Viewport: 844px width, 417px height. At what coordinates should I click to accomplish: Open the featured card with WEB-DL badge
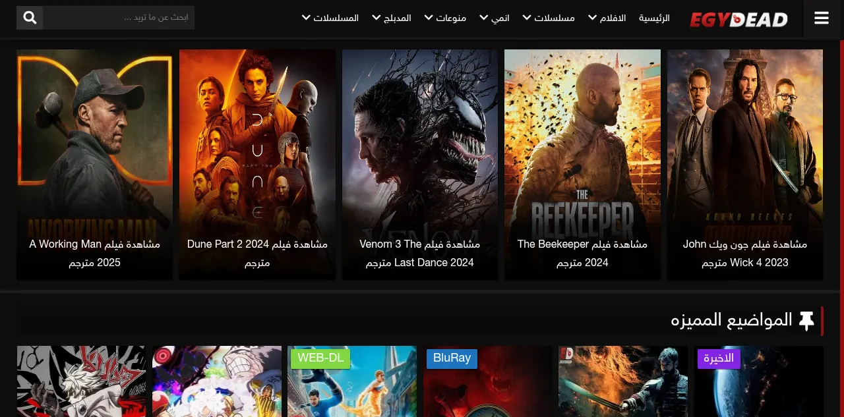[352, 381]
